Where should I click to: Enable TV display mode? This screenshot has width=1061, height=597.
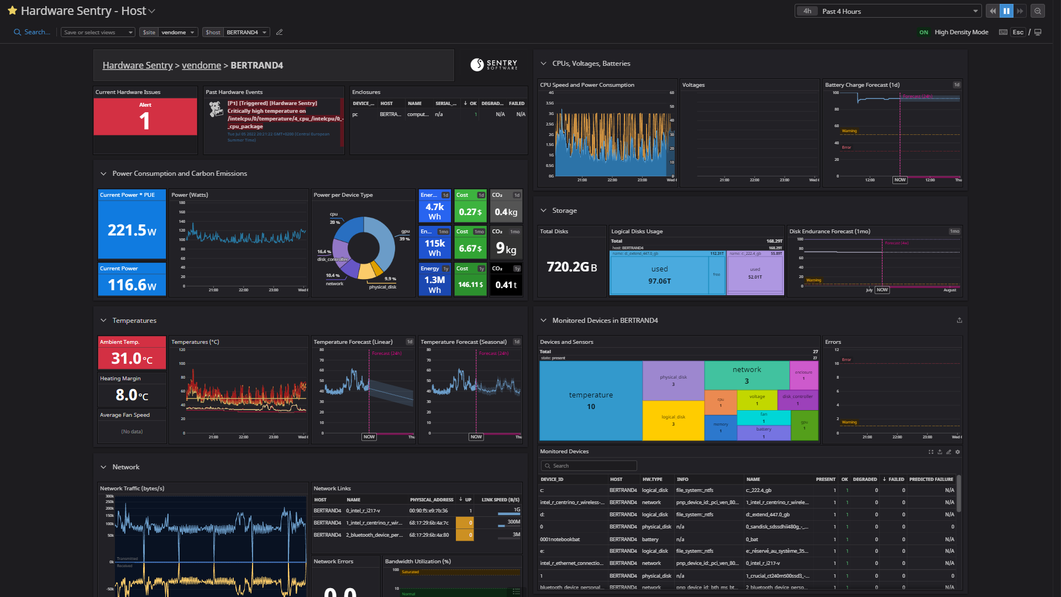click(x=1038, y=32)
